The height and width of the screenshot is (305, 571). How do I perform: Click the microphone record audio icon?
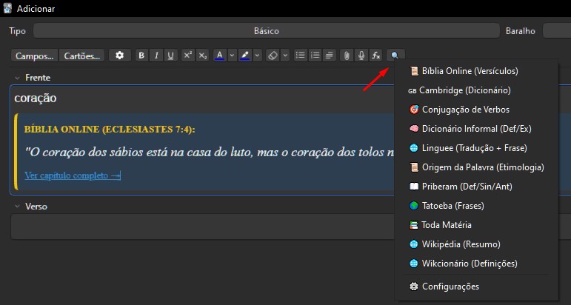click(361, 56)
